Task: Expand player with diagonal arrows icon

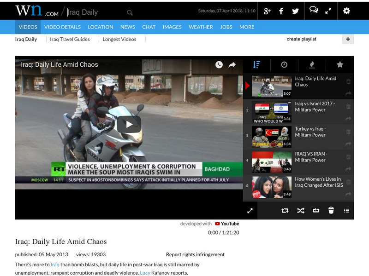Action: 250,211
